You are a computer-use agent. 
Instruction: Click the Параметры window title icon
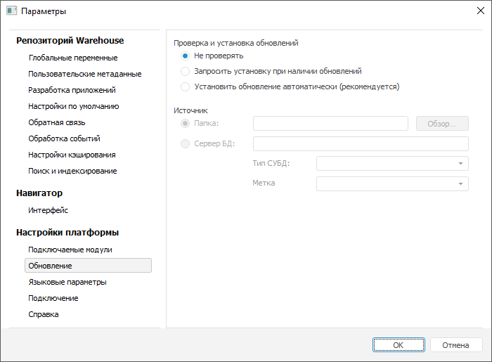(x=11, y=11)
